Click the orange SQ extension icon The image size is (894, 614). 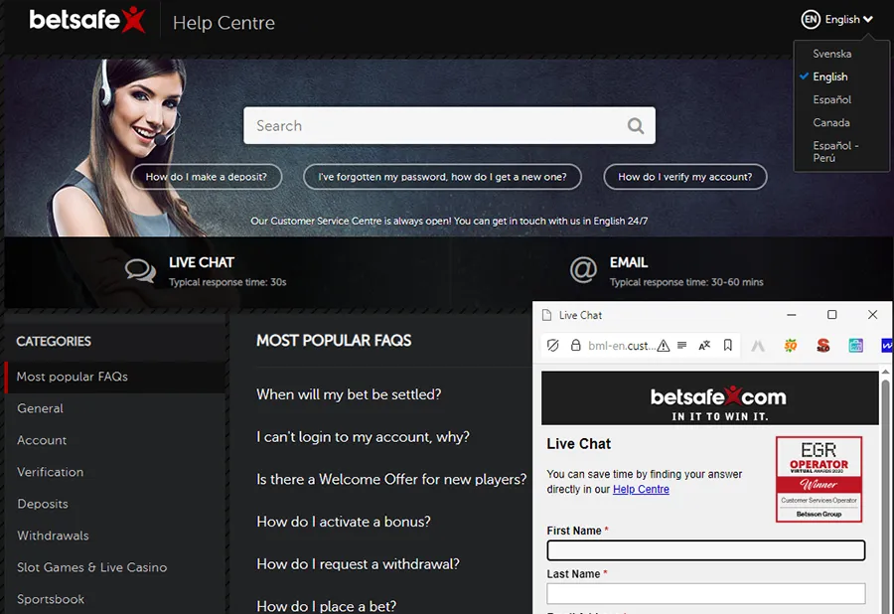point(791,345)
